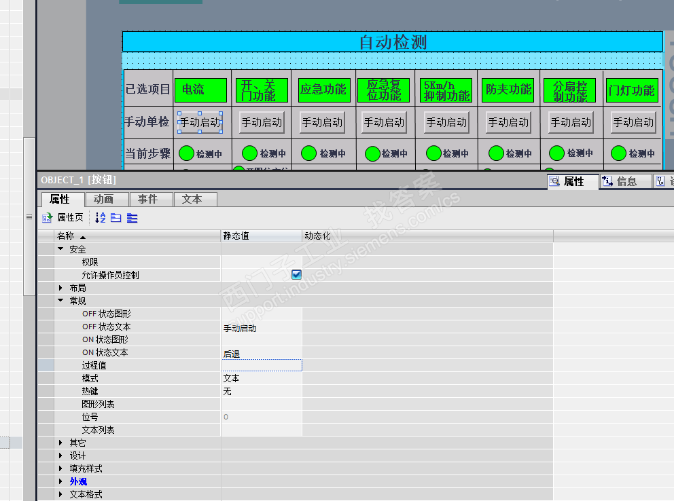The height and width of the screenshot is (501, 674).
Task: Click the expand all rows toolbar icon
Action: click(132, 218)
